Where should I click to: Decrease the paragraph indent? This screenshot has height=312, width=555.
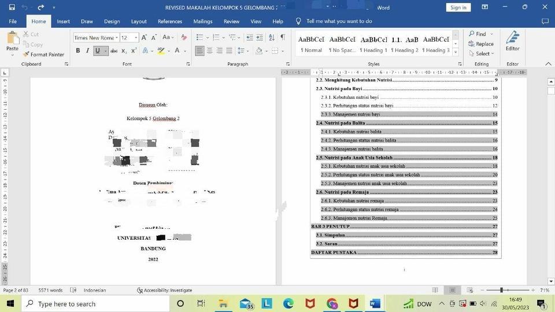pyautogui.click(x=250, y=38)
